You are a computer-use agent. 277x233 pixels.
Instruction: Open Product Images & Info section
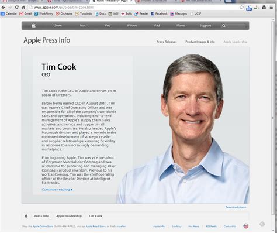point(200,42)
